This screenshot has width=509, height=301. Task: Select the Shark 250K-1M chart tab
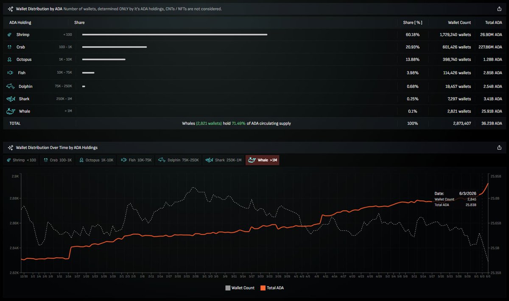pos(224,160)
